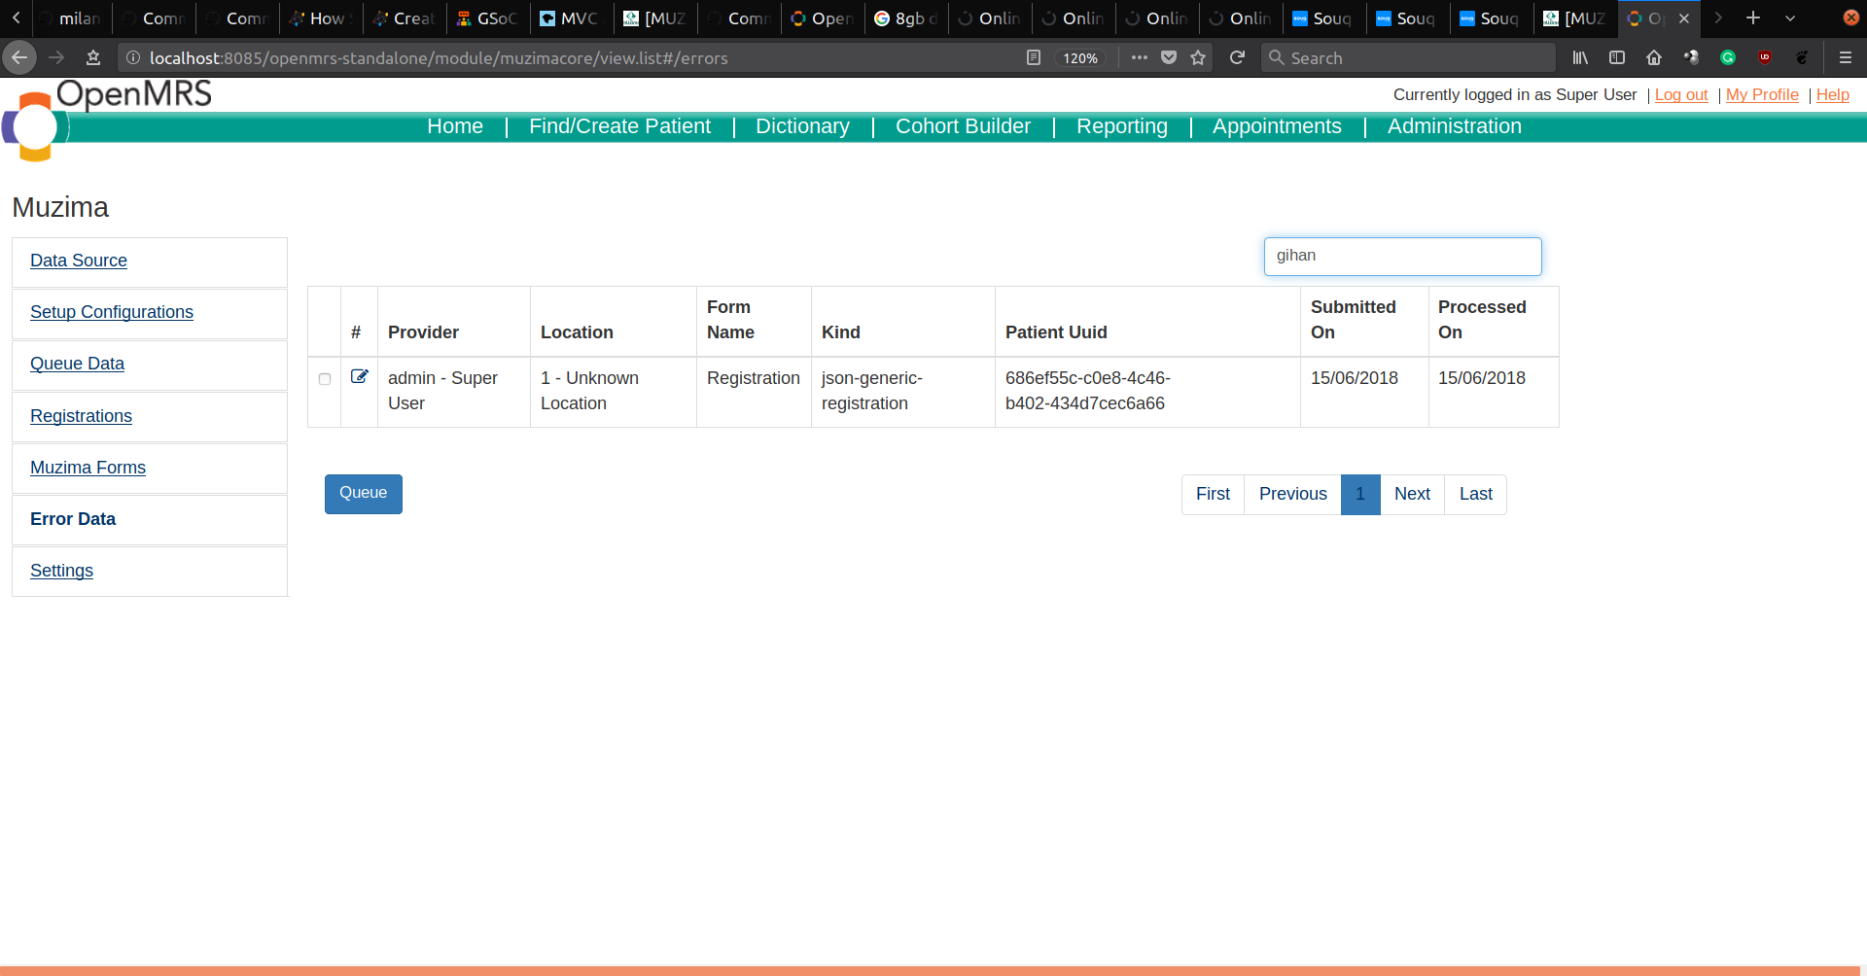Open the Appointments menu item
Viewport: 1867px width, 976px height.
pos(1277,126)
